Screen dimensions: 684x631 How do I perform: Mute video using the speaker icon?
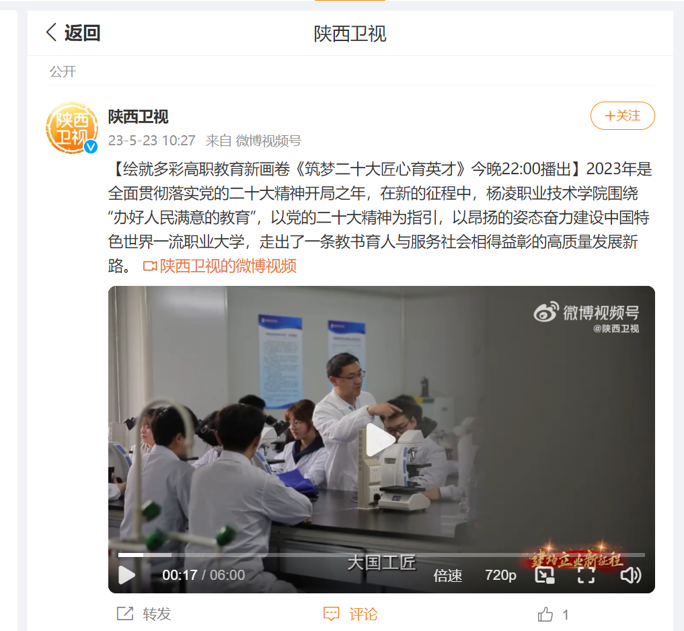tap(630, 575)
